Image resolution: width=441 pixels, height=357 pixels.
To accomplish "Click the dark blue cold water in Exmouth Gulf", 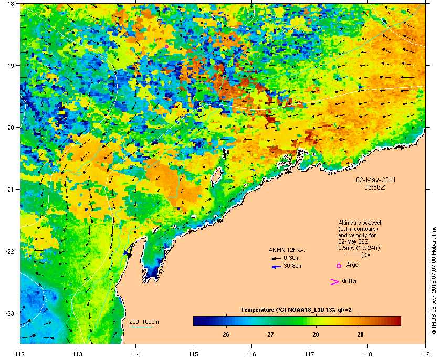I will tap(152, 273).
